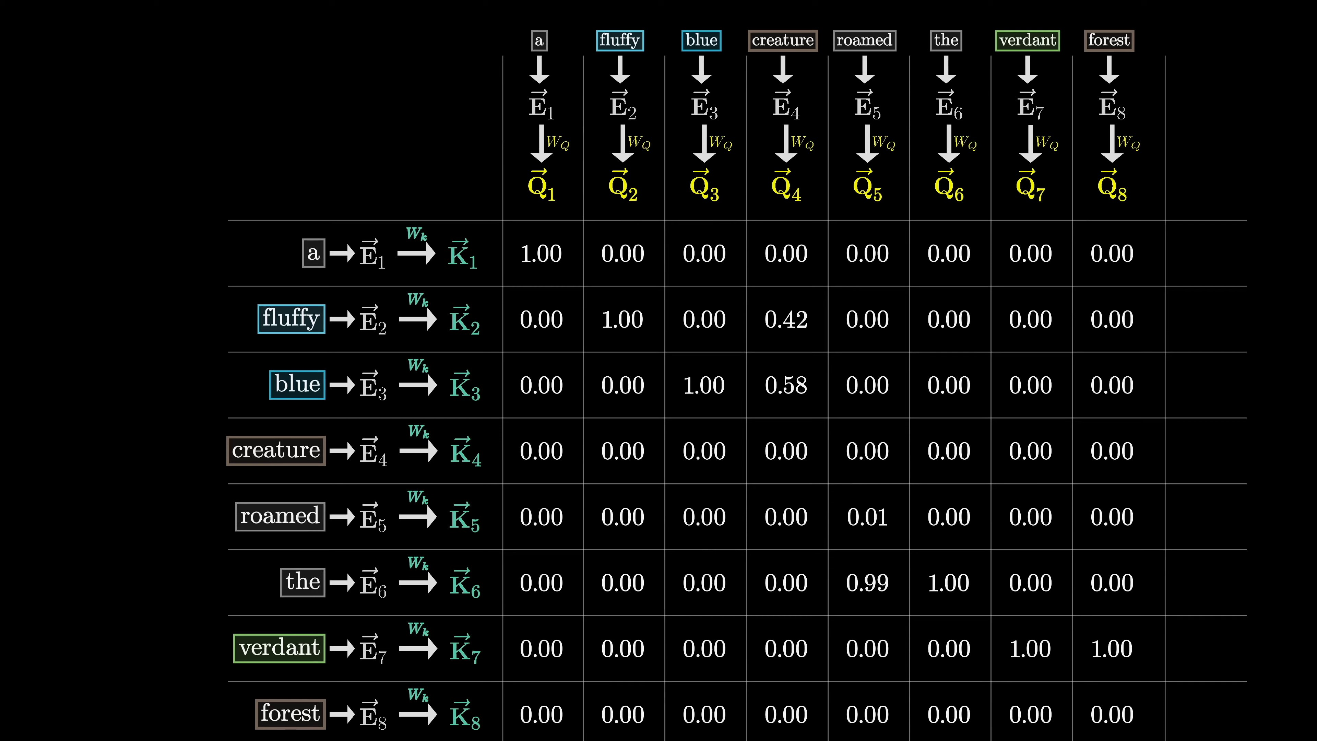Select the 'fluffy' token box at the top
This screenshot has height=741, width=1317.
(x=620, y=40)
